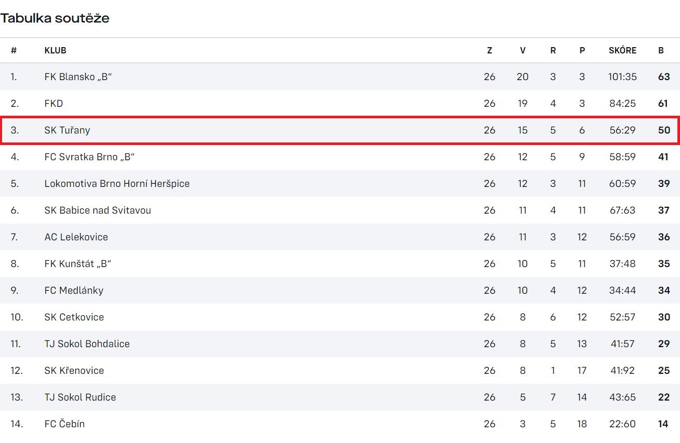Click SK Cetkovice team name
Screen dimensions: 680x443
(74, 317)
